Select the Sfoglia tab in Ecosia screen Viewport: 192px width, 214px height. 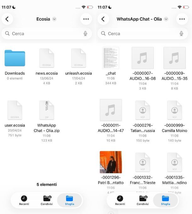tap(70, 200)
